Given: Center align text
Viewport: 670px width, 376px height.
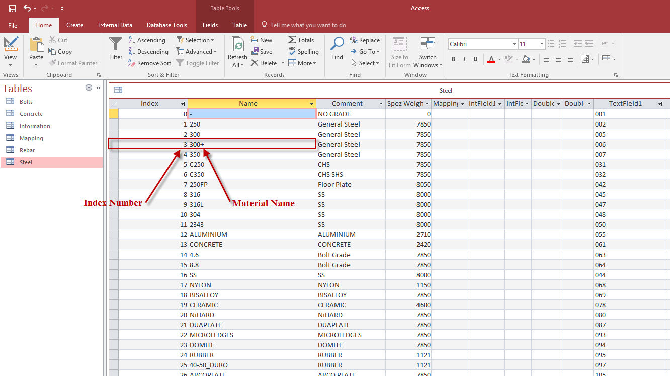Looking at the screenshot, I should [558, 59].
